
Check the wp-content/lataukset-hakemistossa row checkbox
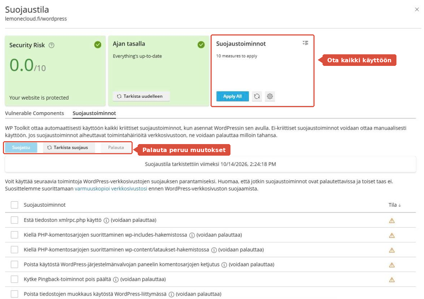14,249
